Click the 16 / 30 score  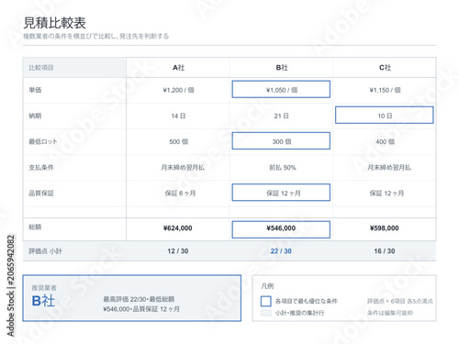[x=385, y=251]
